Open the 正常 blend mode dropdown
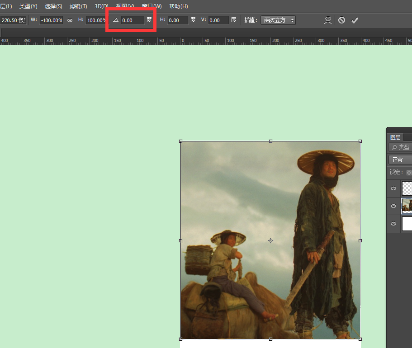 pyautogui.click(x=400, y=160)
